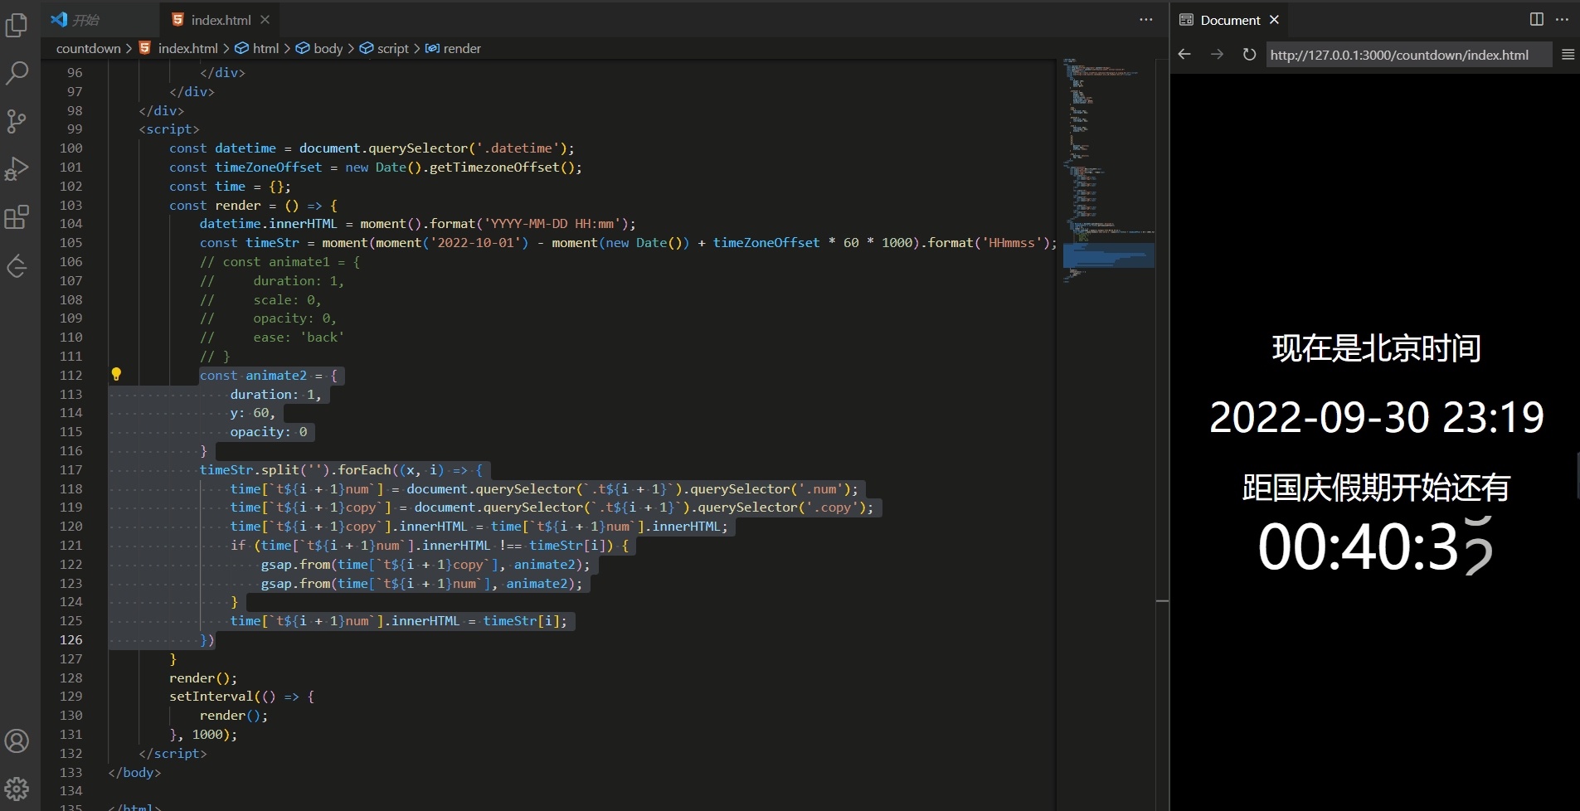Screen dimensions: 1580x811
Task: Open the Extensions view
Action: point(17,217)
